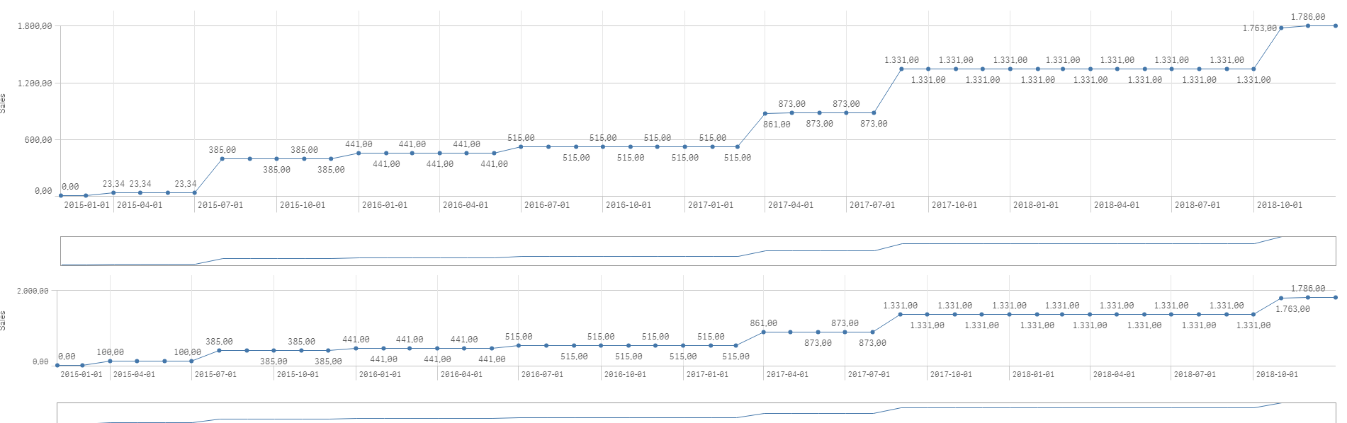Click 2015-04-01 on lower chart x-axis
Viewport: 1347px width, 423px height.
click(134, 374)
